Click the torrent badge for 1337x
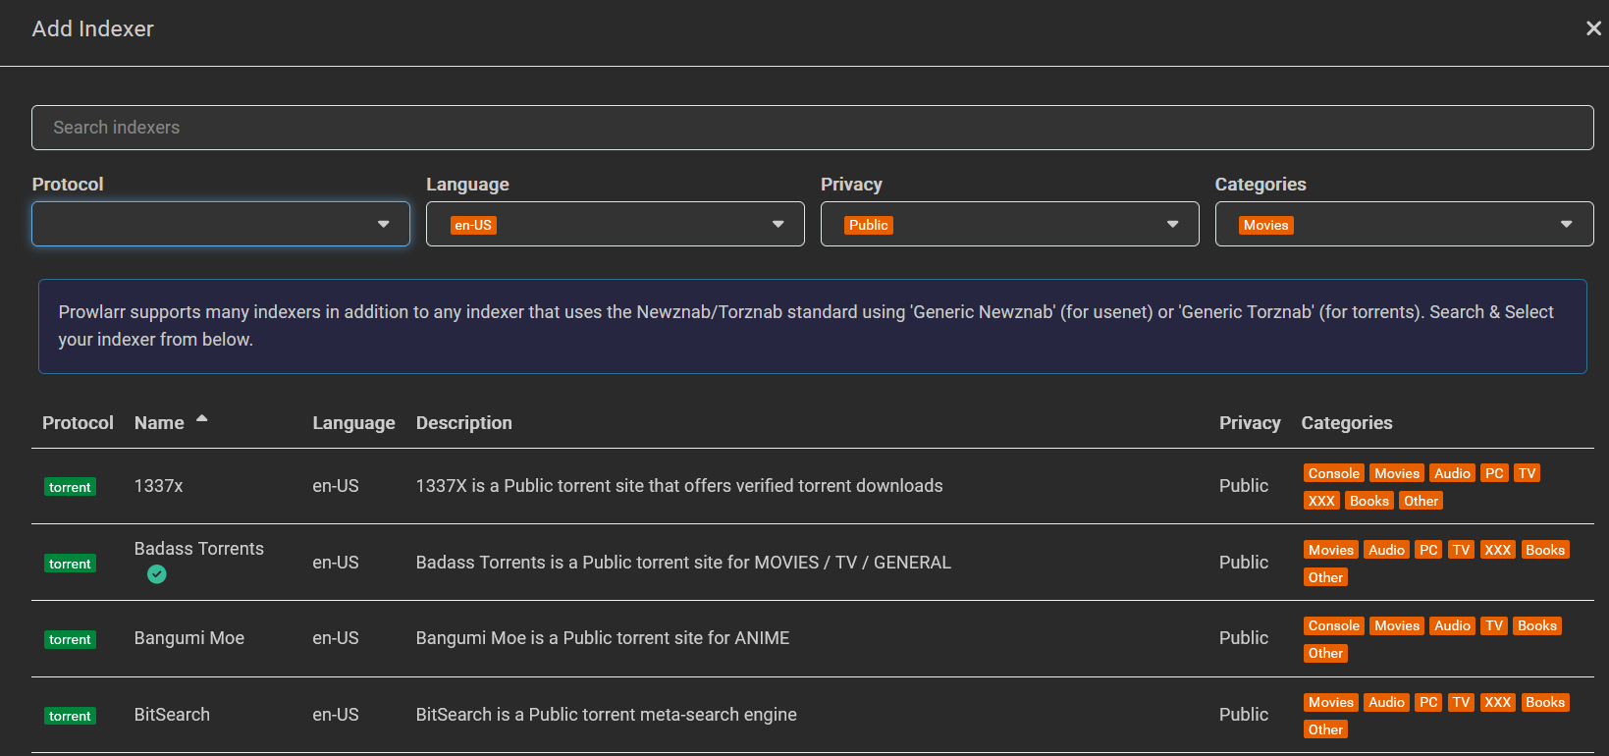The image size is (1609, 756). [x=70, y=487]
